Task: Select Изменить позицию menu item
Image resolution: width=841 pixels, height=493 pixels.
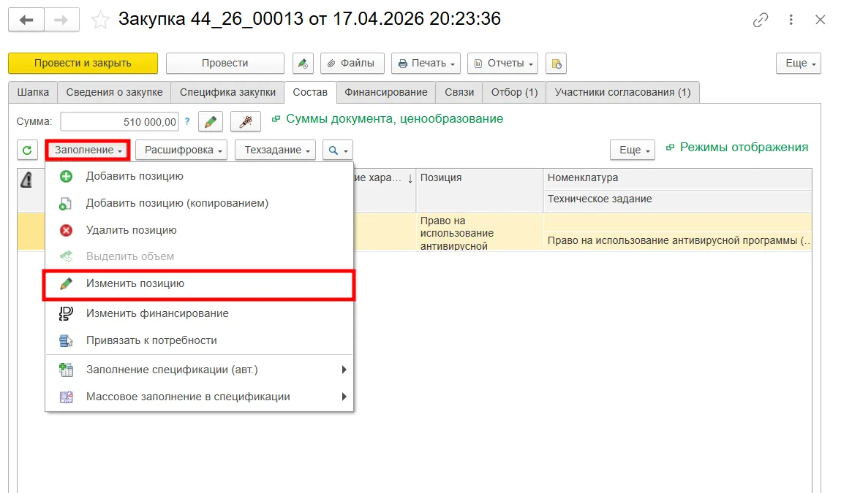Action: pos(198,284)
